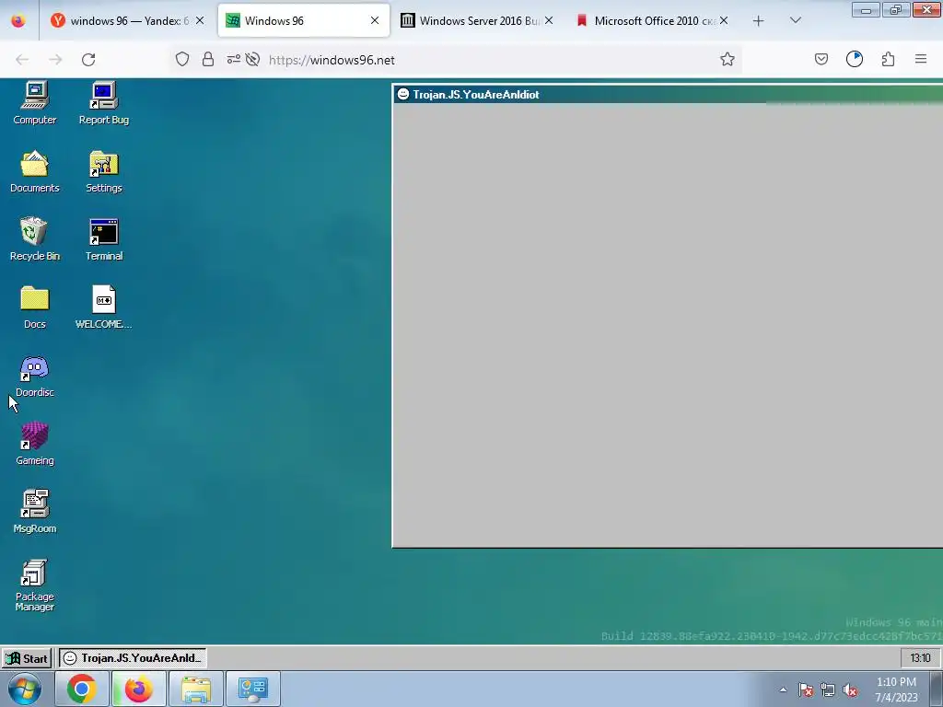
Task: Open the Docs folder icon
Action: (35, 307)
